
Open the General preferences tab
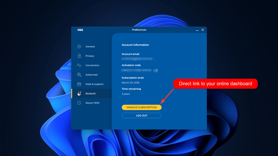91,47
